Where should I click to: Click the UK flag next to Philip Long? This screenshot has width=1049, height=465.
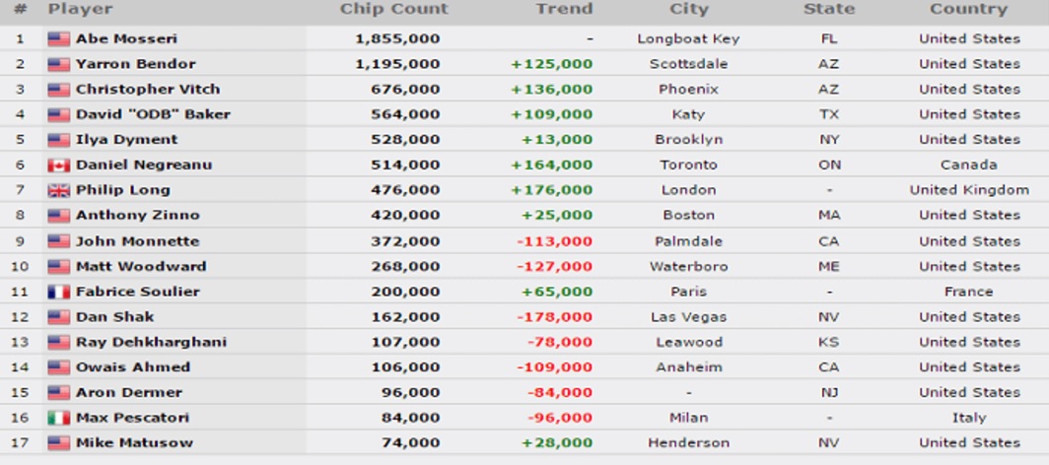59,190
